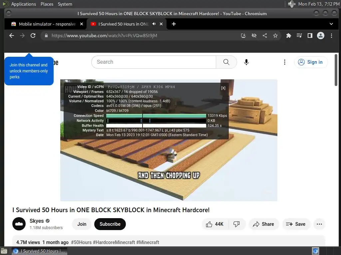Click the Video ID value PcVQw85I9jM

(x=121, y=87)
